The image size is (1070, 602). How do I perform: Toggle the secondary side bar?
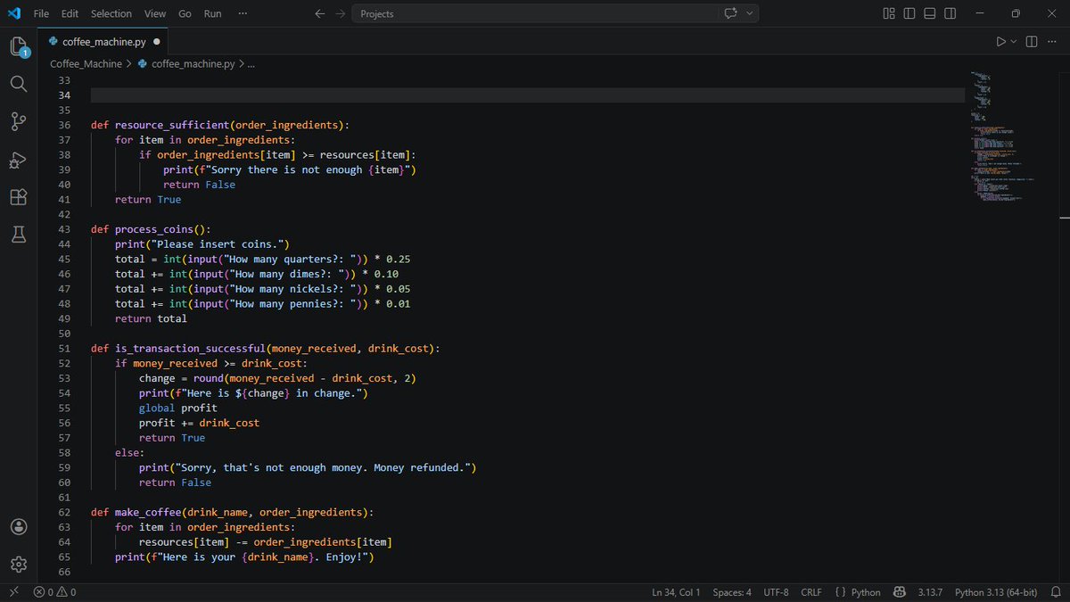(951, 13)
